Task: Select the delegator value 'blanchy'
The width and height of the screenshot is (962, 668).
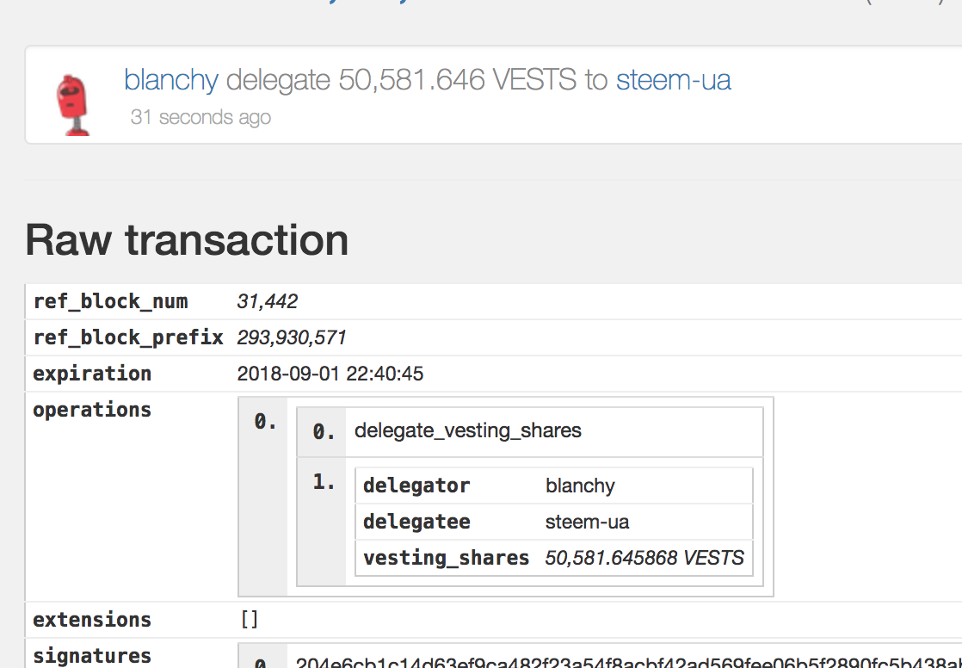Action: (580, 486)
